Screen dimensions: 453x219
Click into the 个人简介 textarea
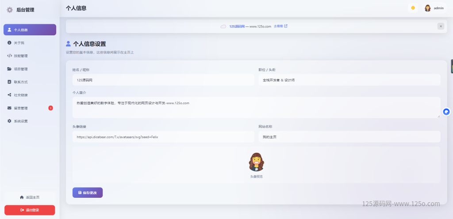click(256, 107)
